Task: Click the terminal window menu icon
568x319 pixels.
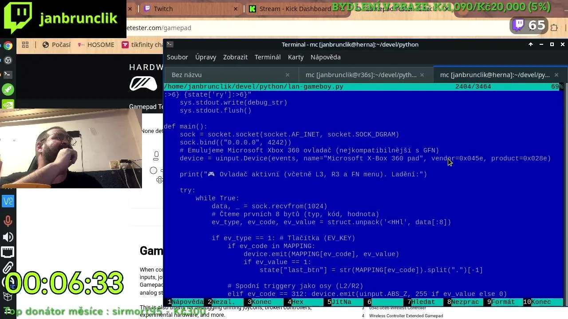Action: (170, 44)
